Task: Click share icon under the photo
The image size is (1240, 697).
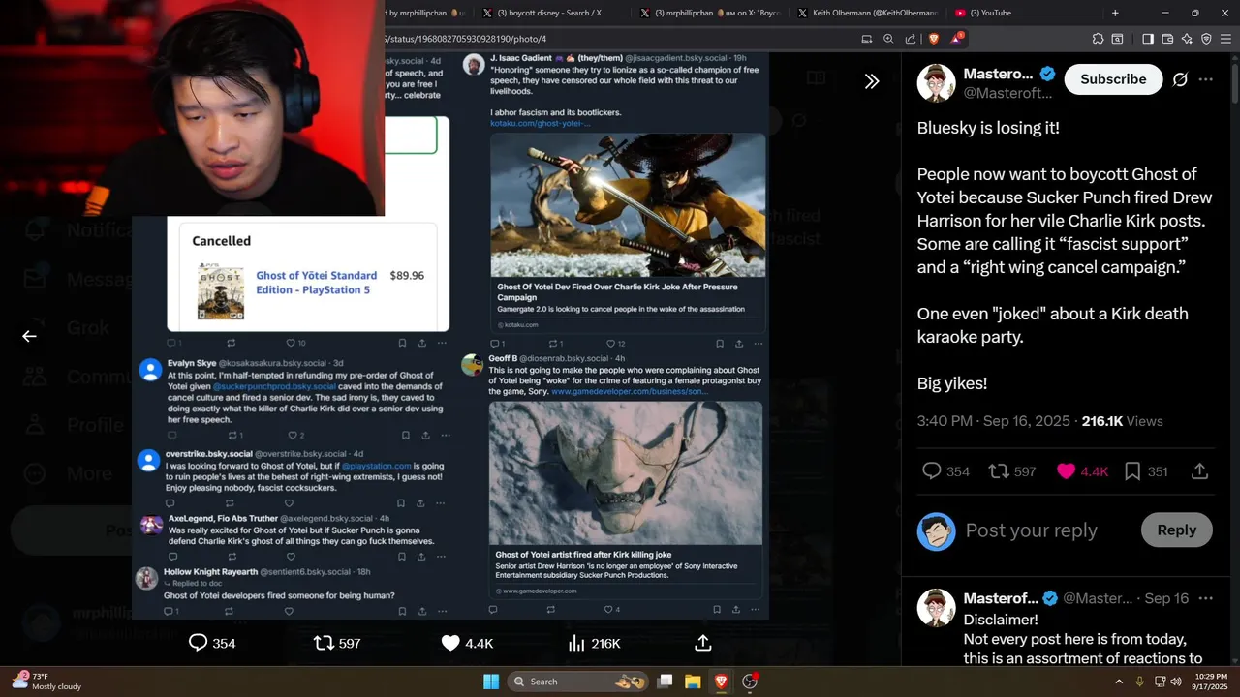Action: point(703,643)
